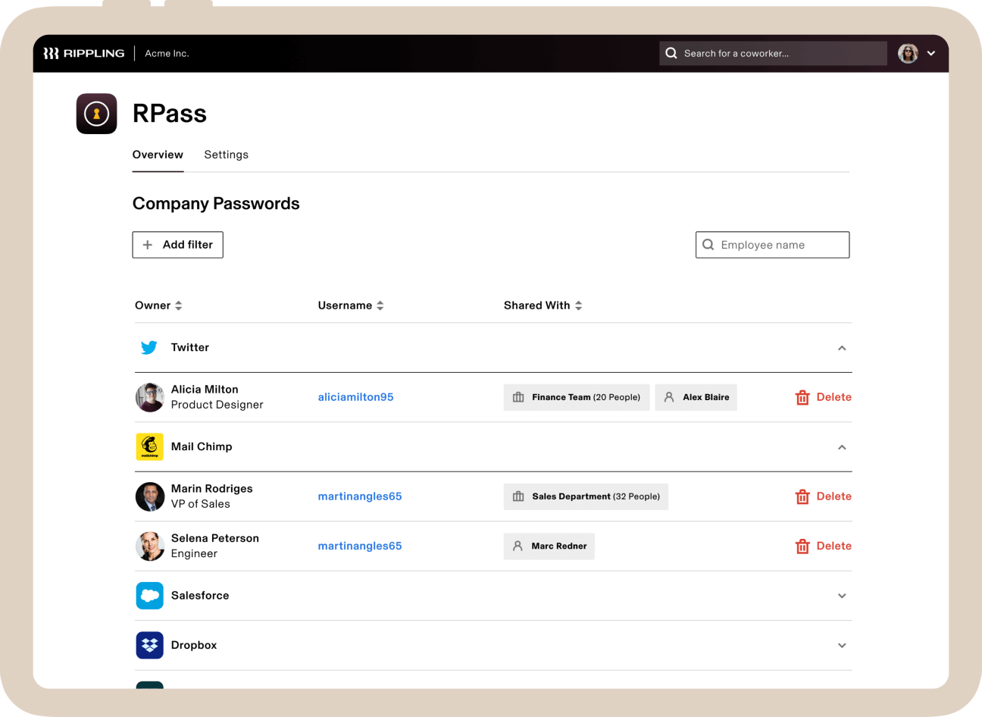The image size is (982, 717).
Task: Open aliciamilton95 username link
Action: point(355,397)
